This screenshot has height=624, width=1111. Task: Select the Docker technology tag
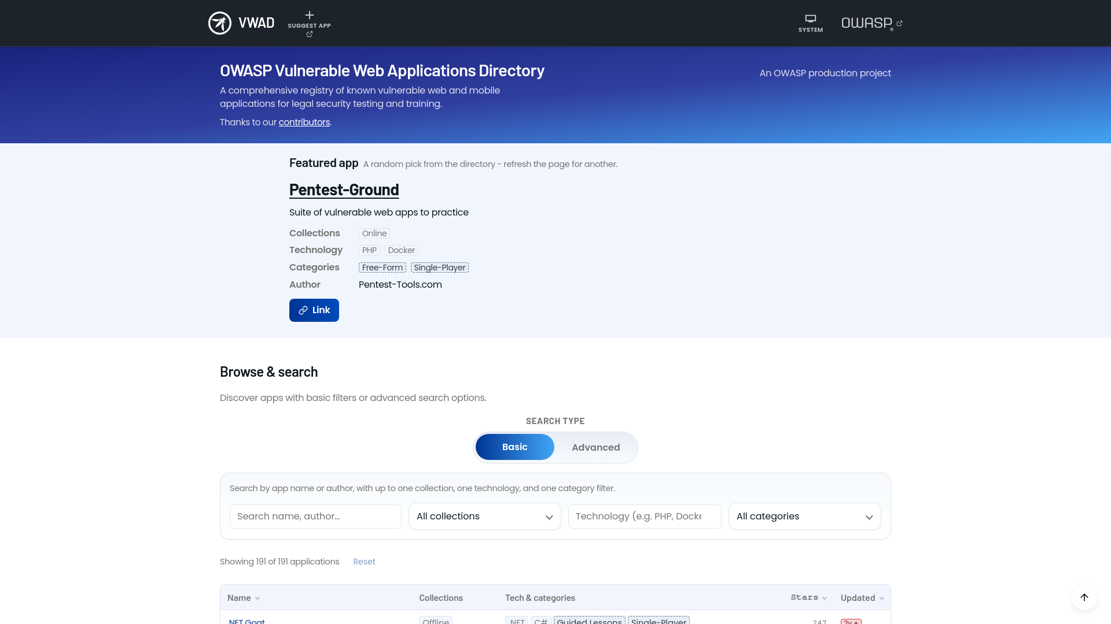tap(401, 250)
